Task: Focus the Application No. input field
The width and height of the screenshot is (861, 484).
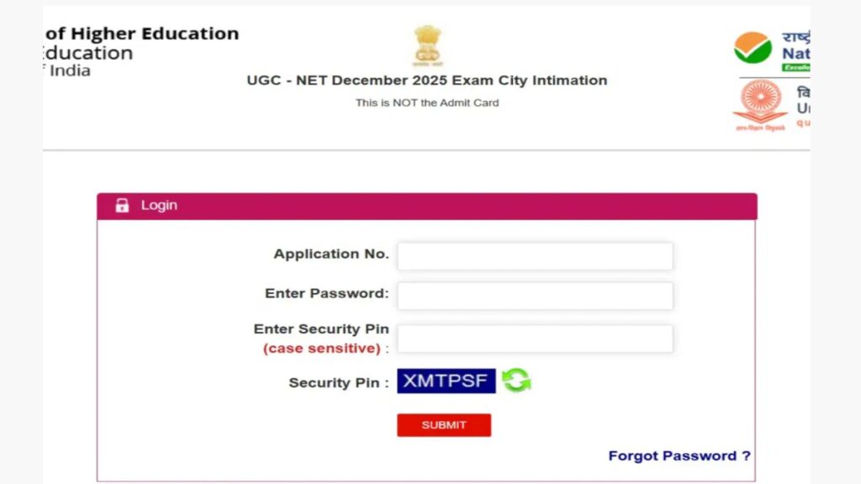Action: 535,256
